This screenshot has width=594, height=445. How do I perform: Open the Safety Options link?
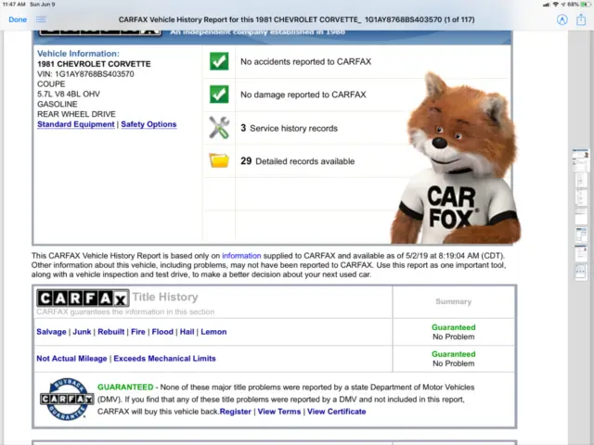(x=148, y=124)
